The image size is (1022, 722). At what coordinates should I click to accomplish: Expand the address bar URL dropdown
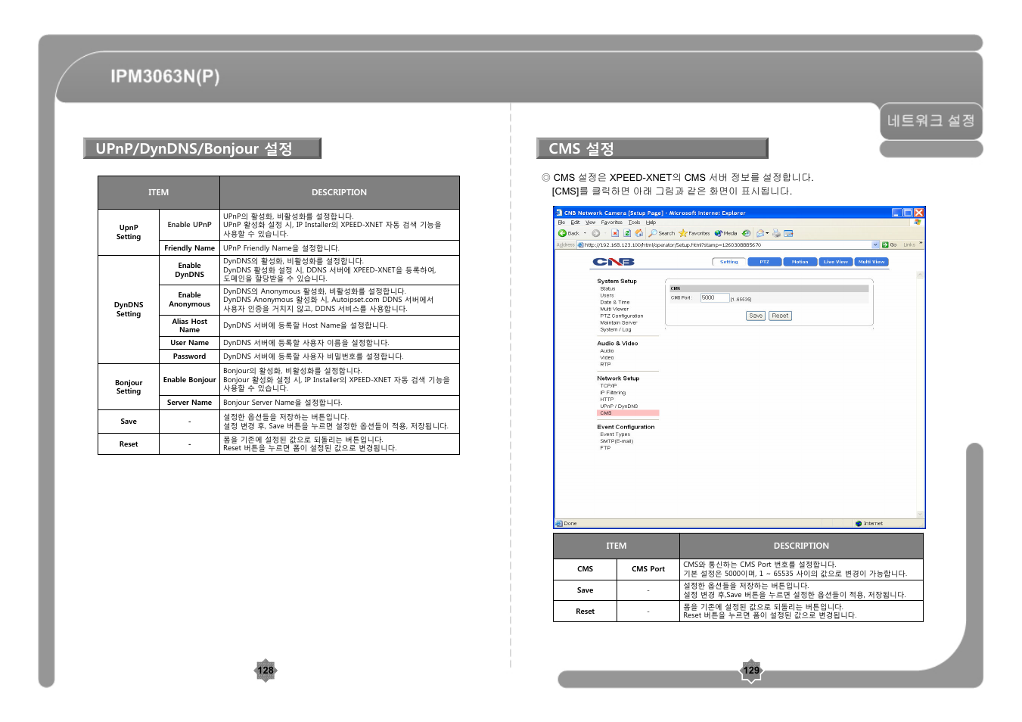click(875, 244)
